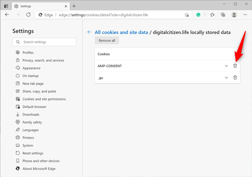This screenshot has width=252, height=177.
Task: Click the Profiles sidebar icon
Action: [17, 52]
